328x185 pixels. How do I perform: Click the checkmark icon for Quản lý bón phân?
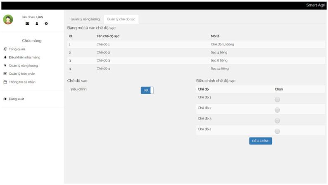(x=5, y=74)
